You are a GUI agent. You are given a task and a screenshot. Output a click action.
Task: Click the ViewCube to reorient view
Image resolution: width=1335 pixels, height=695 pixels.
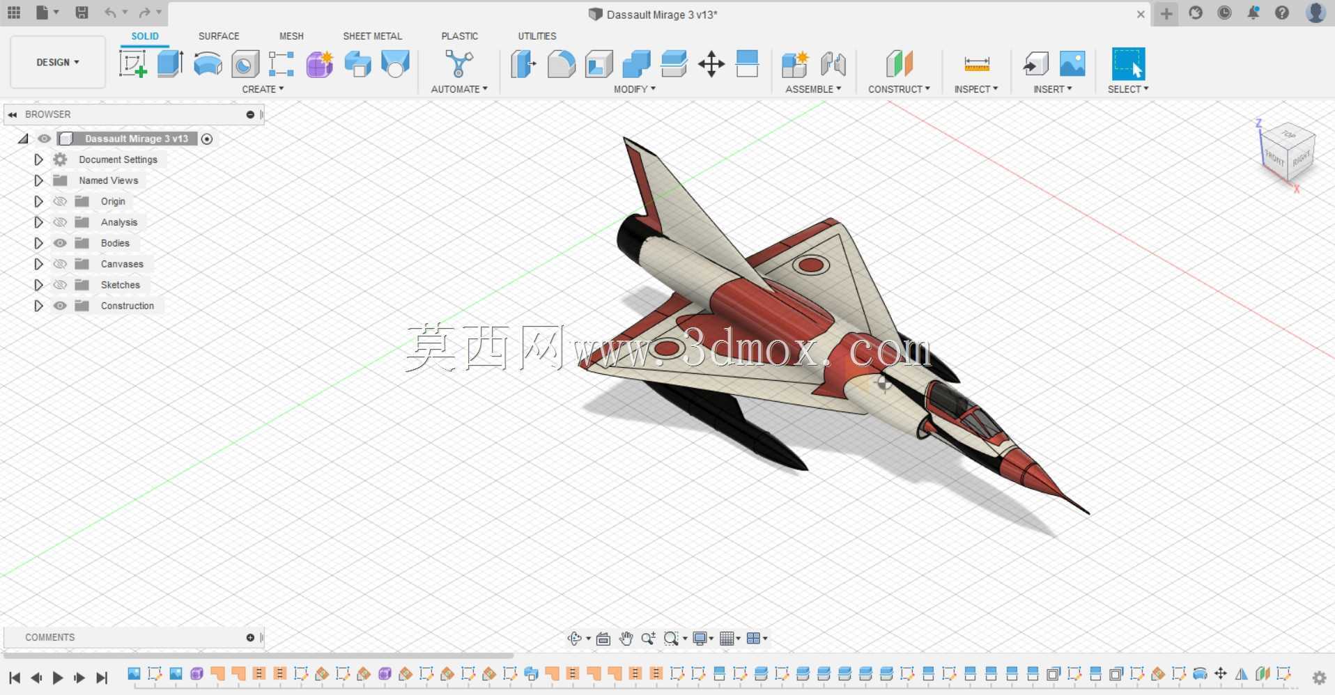click(x=1287, y=153)
